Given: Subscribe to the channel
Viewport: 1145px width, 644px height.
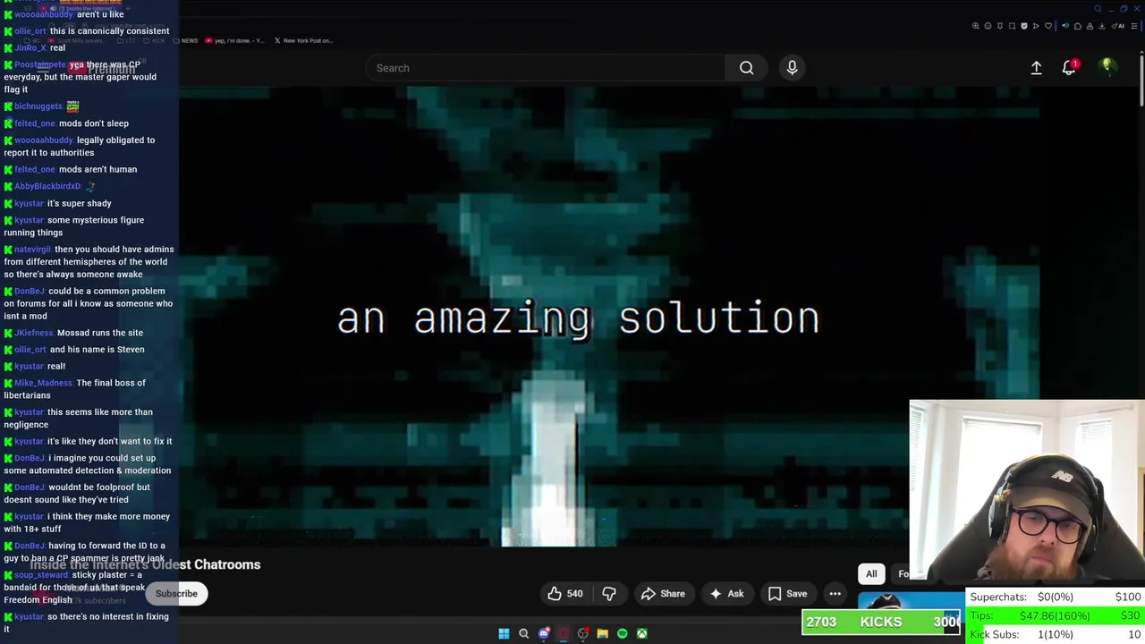Looking at the screenshot, I should click(176, 593).
